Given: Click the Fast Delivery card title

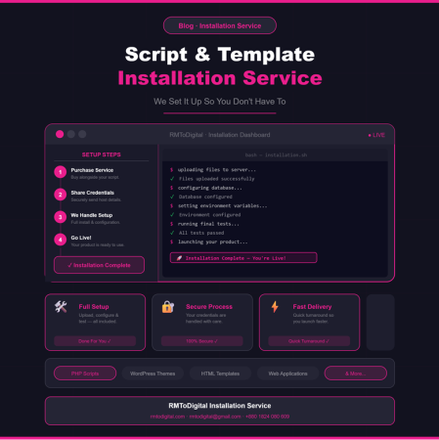Looking at the screenshot, I should [x=312, y=307].
